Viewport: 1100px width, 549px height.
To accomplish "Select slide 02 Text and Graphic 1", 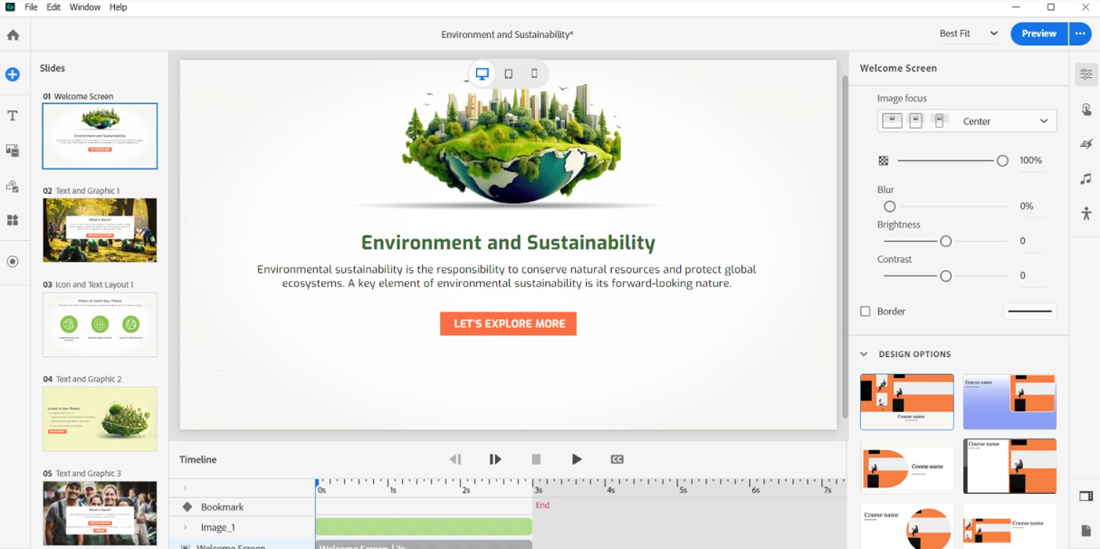I will click(100, 230).
